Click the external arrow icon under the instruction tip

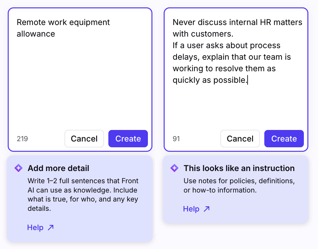click(x=206, y=209)
